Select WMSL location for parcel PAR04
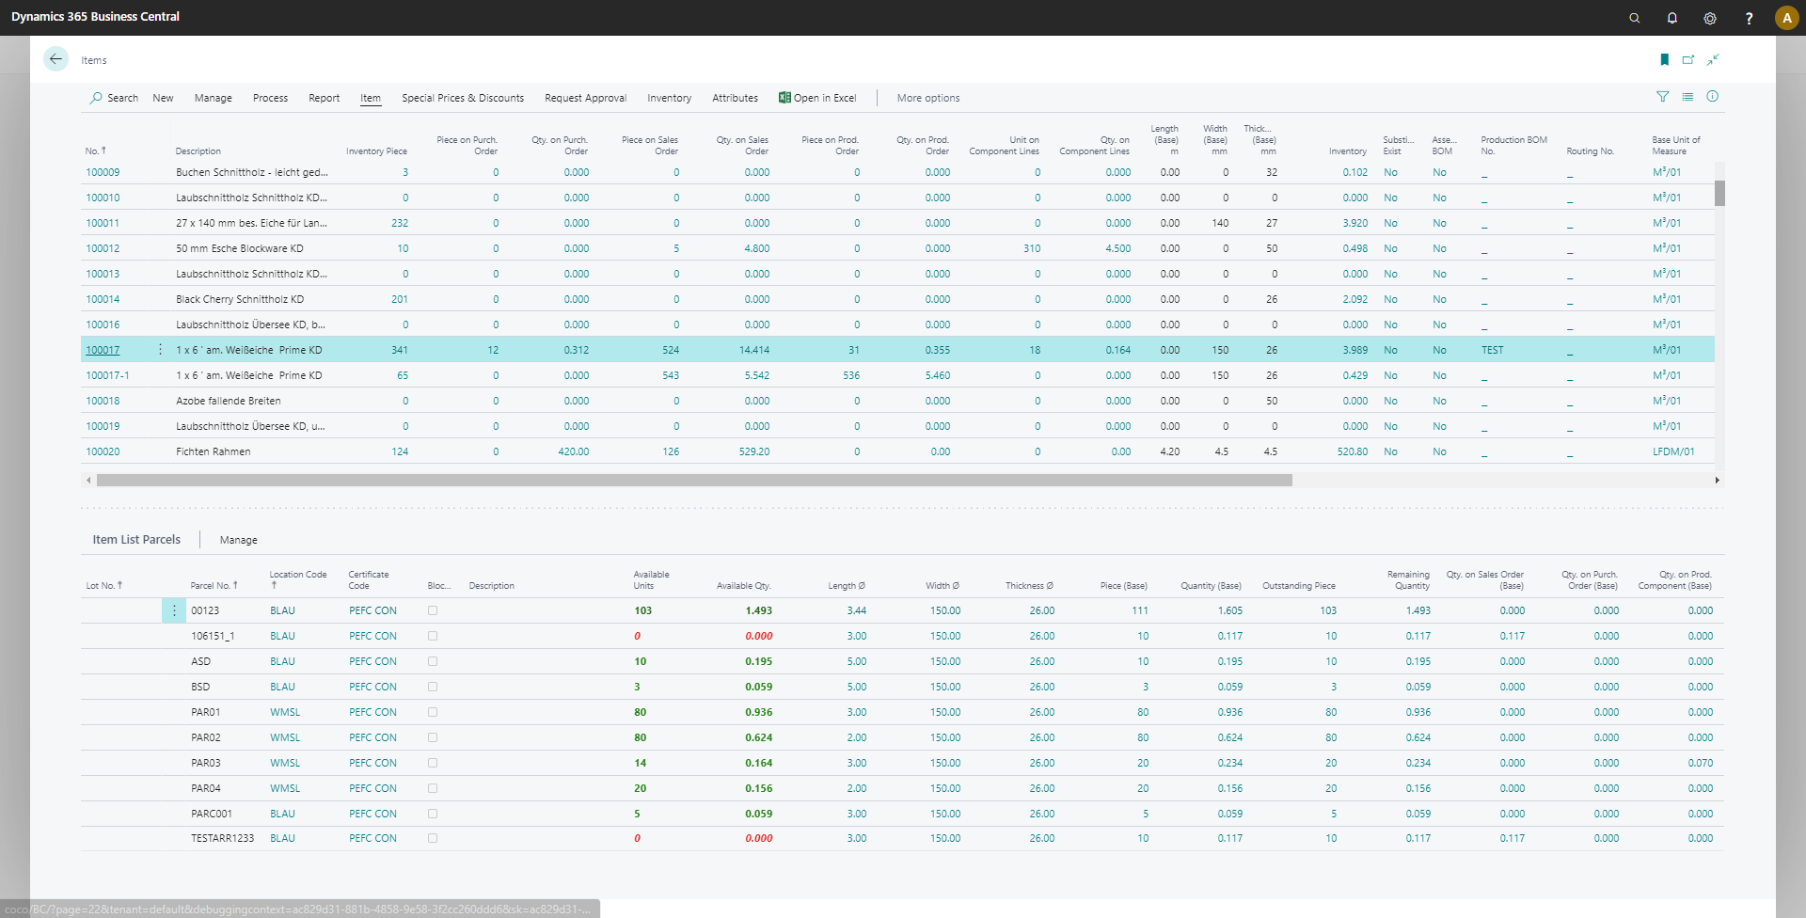The image size is (1806, 918). (x=285, y=788)
